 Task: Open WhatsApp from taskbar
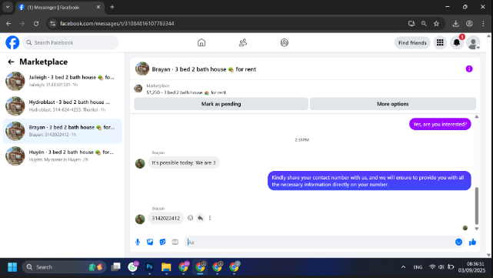click(x=133, y=267)
